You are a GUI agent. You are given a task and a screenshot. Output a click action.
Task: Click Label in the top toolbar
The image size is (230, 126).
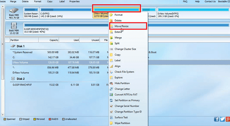[x=62, y=1]
